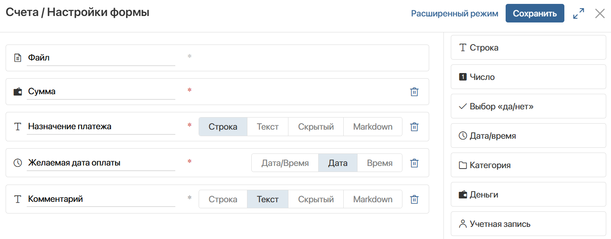Click the clock icon beside Желаемая дата оплаты
Screen dimensions: 611x239
[18, 163]
